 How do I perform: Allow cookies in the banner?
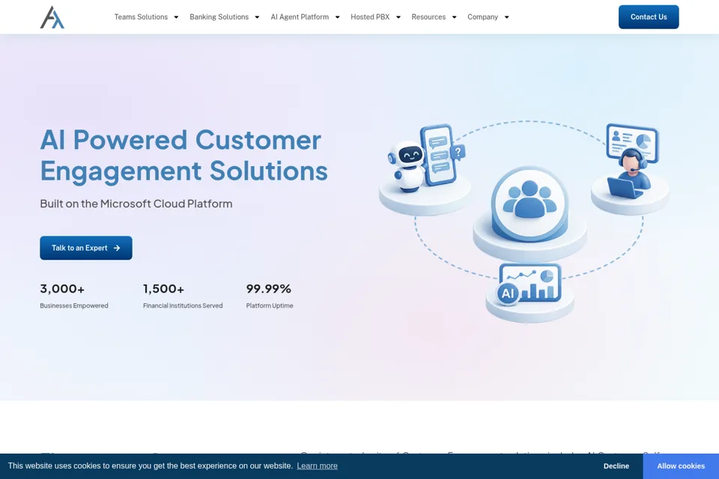point(681,466)
